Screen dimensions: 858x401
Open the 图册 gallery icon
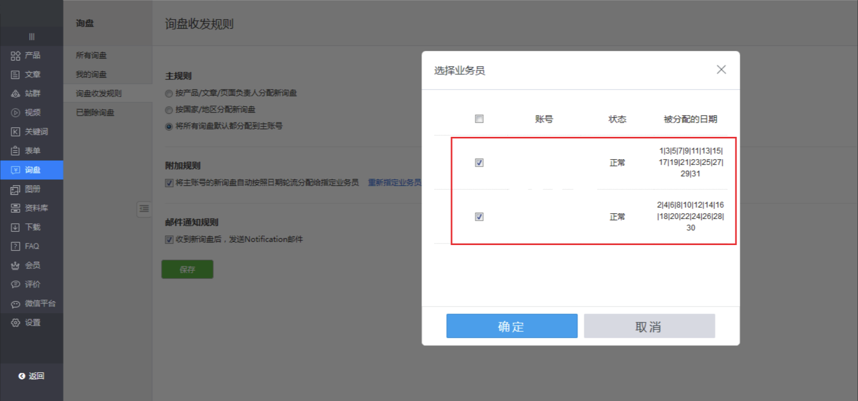[x=15, y=189]
